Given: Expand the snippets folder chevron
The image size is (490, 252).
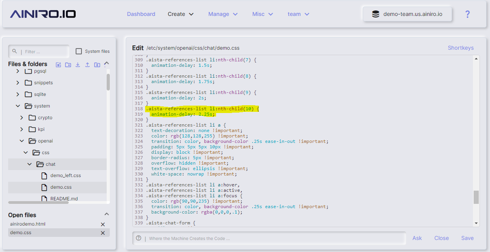Looking at the screenshot, I should coord(18,83).
